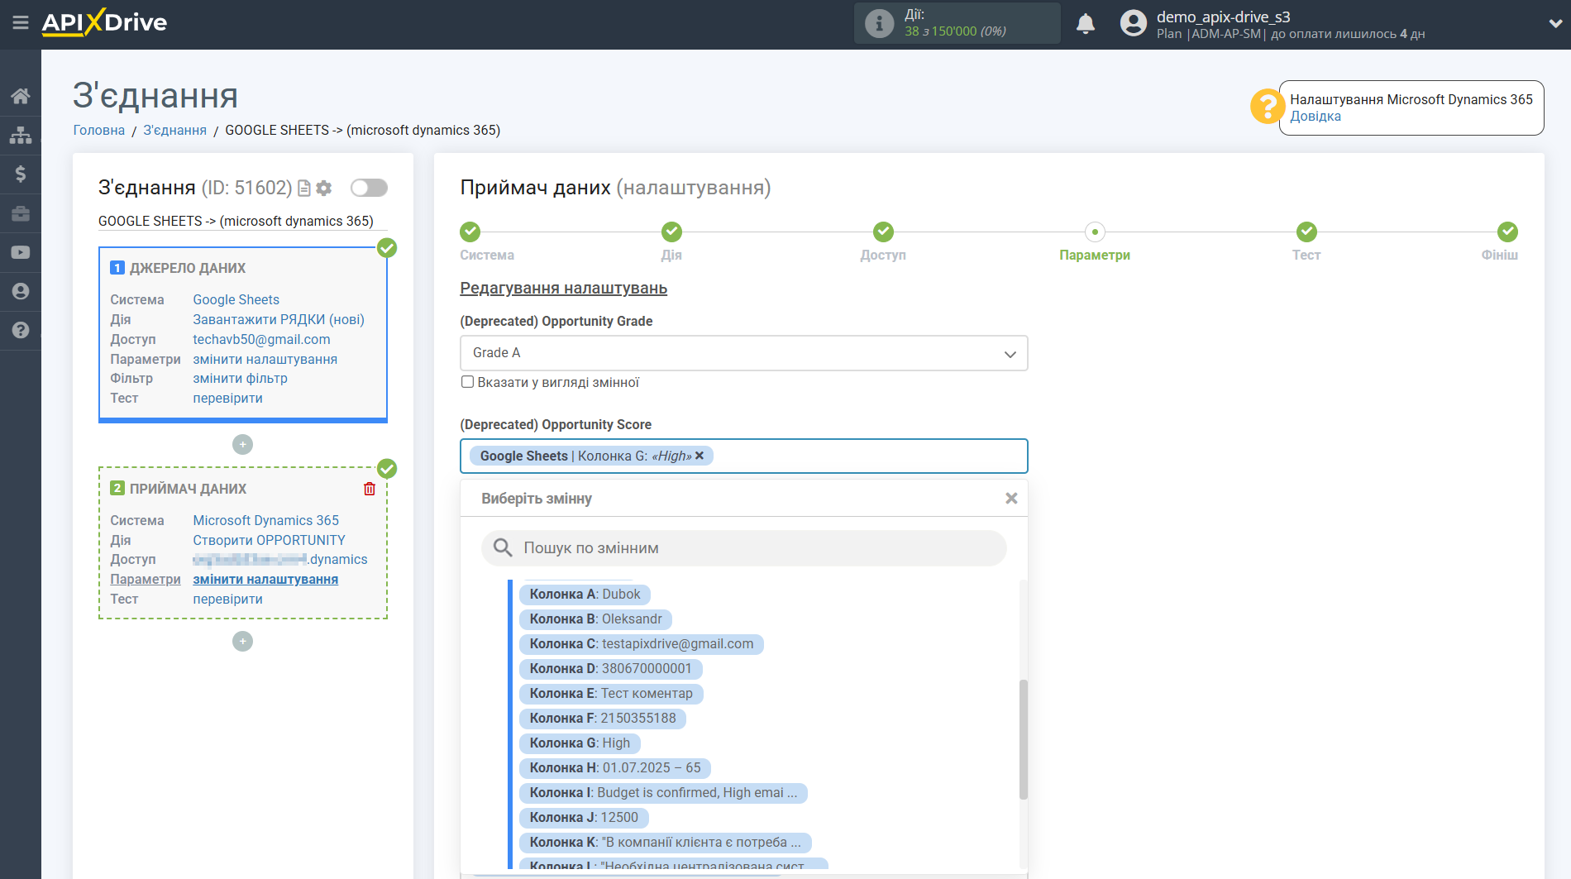This screenshot has height=879, width=1571.
Task: Select variable Колонка J: 12500
Action: tap(584, 818)
